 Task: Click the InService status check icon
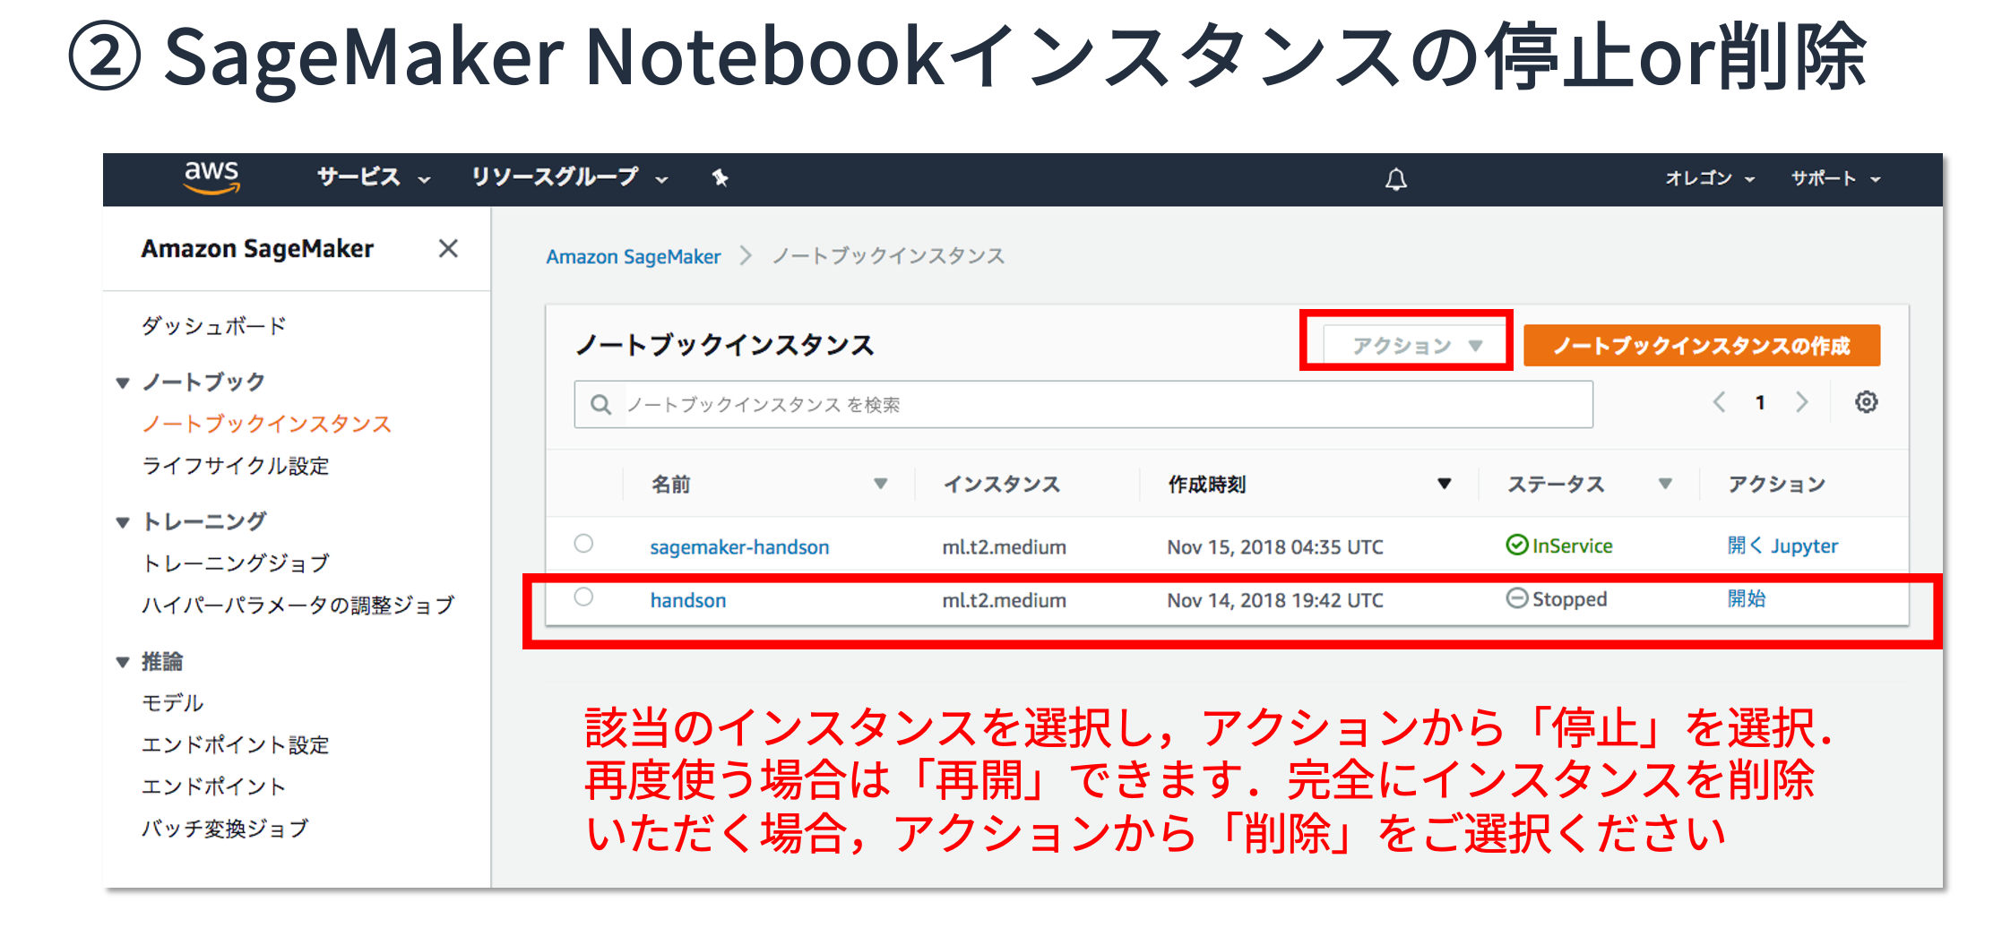[1516, 545]
